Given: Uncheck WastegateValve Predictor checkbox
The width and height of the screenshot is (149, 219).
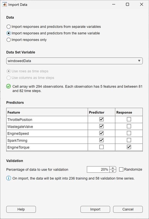Looking at the screenshot, I should click(x=101, y=126).
